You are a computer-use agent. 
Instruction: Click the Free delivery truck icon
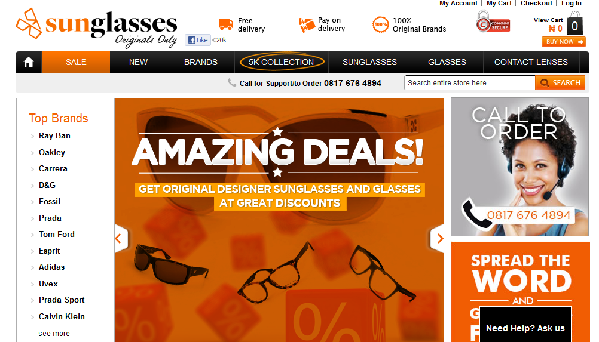click(226, 24)
